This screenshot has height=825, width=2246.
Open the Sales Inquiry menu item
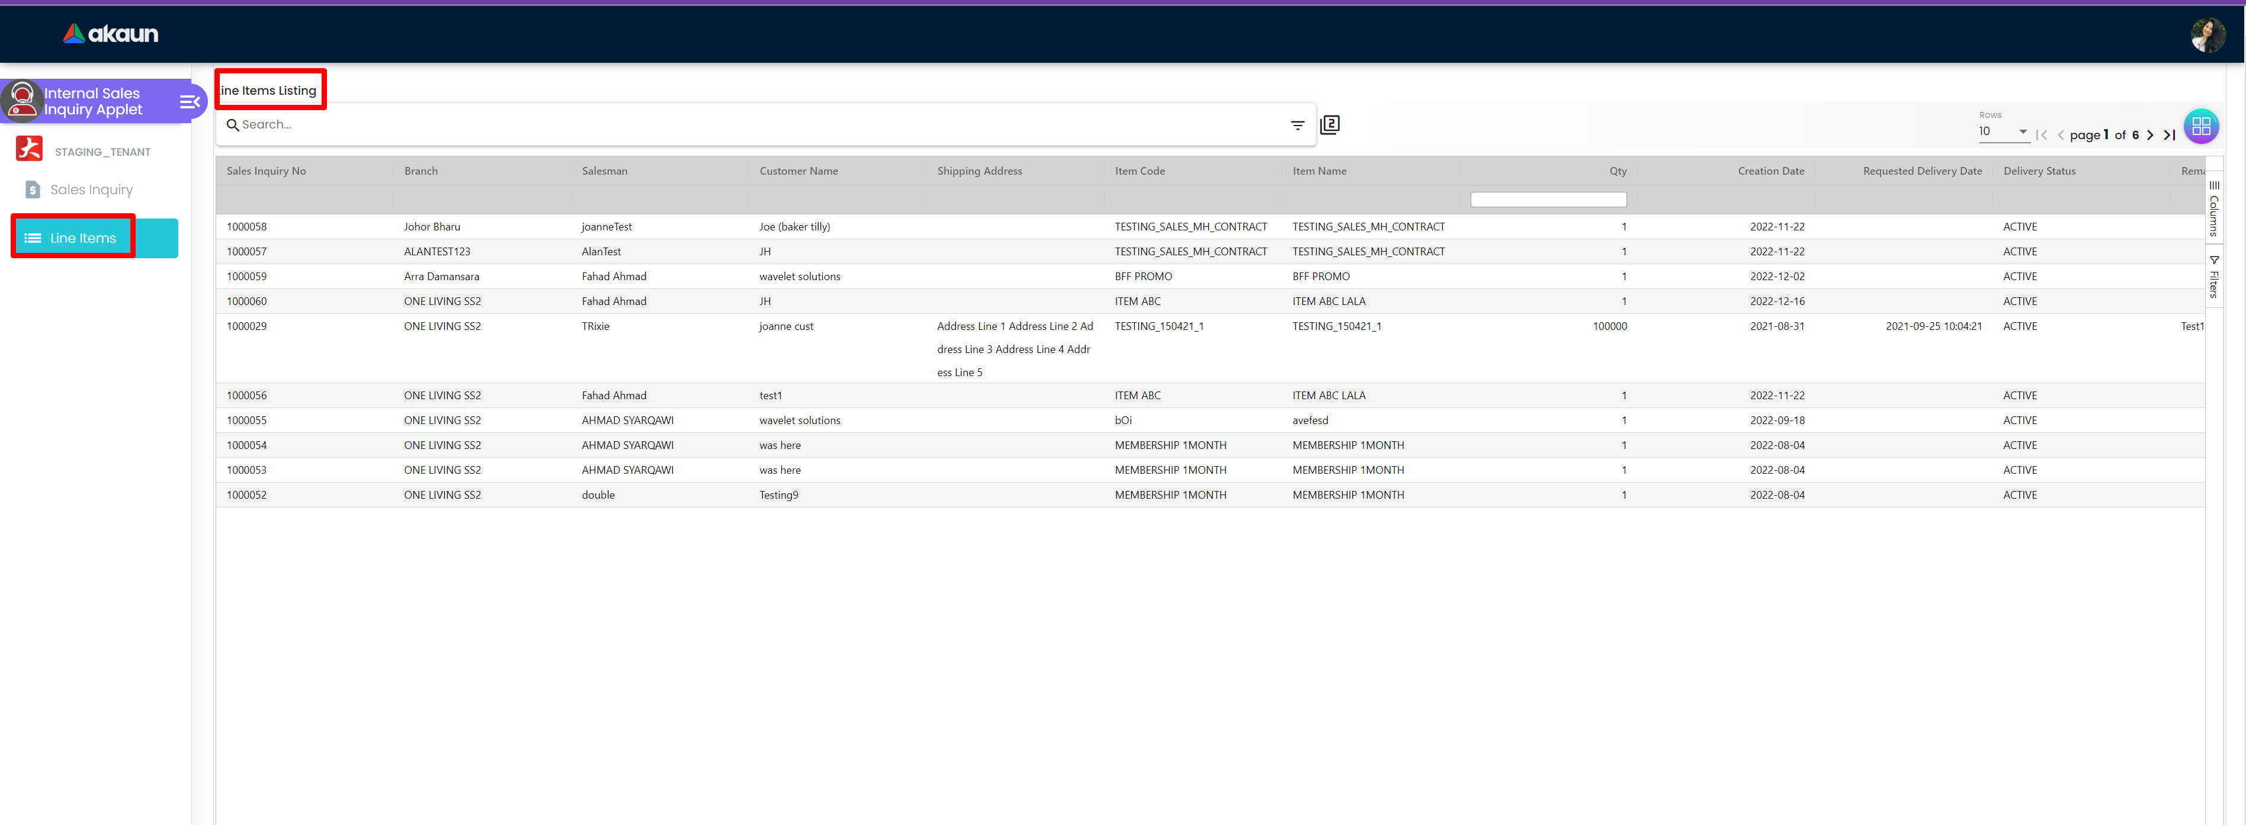[x=91, y=190]
